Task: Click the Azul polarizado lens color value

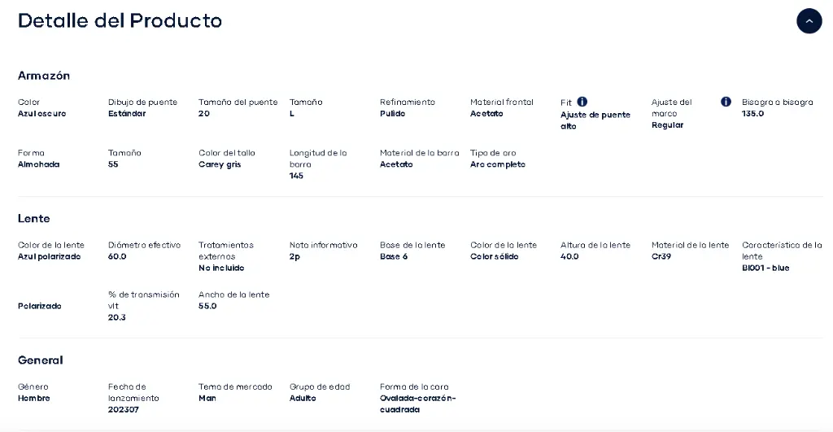Action: tap(50, 256)
